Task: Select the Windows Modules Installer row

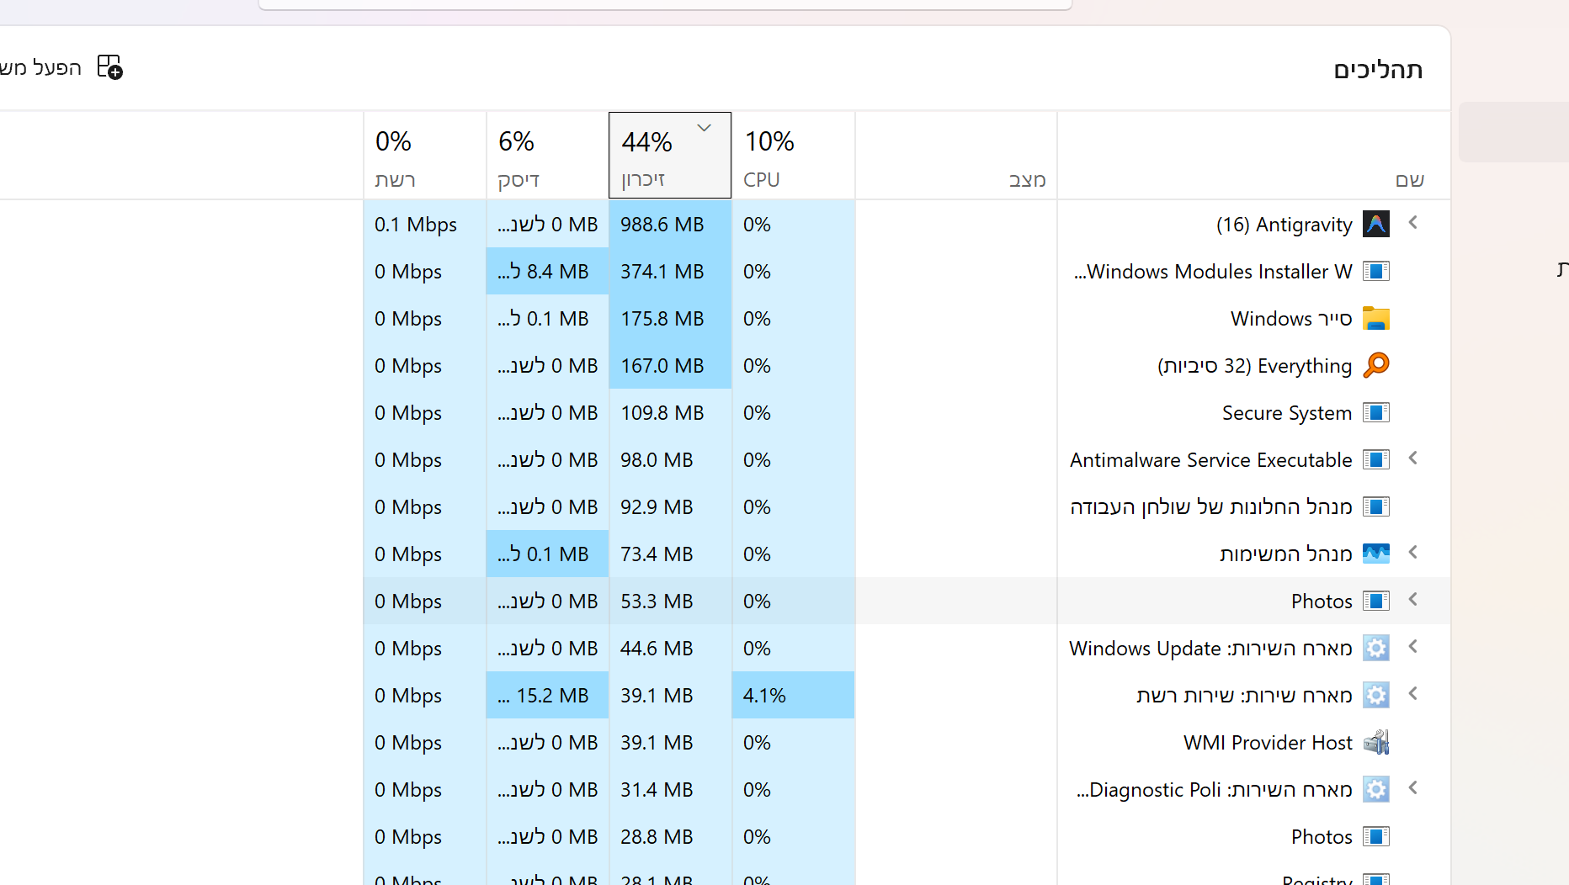Action: point(1212,272)
